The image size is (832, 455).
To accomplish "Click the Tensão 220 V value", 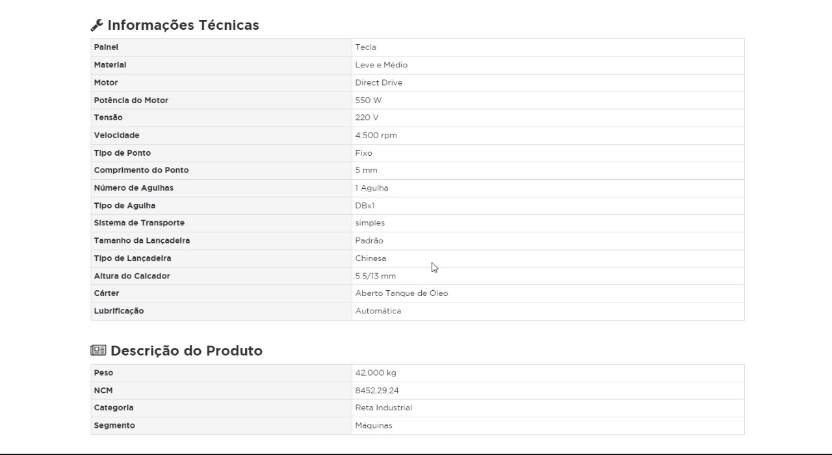I will point(367,117).
